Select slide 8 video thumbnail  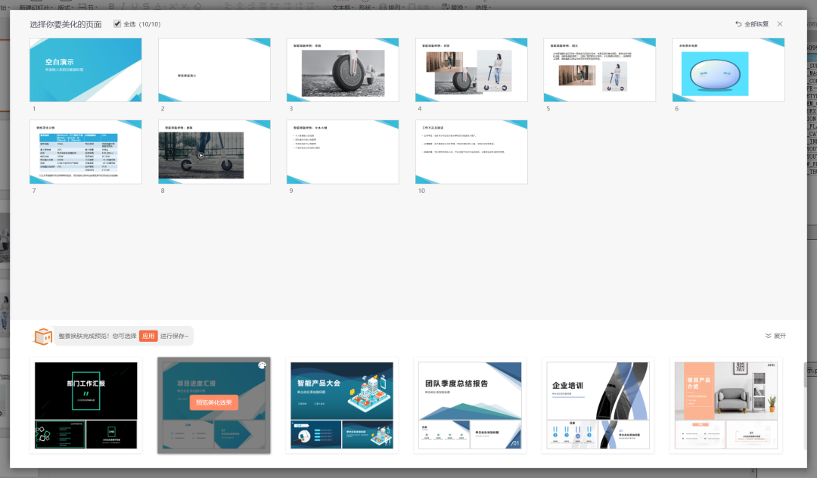[214, 152]
